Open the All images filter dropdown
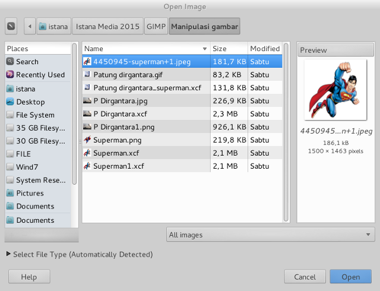 coord(271,235)
